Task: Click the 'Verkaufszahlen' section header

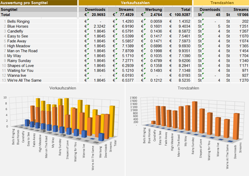Action: (135, 3)
